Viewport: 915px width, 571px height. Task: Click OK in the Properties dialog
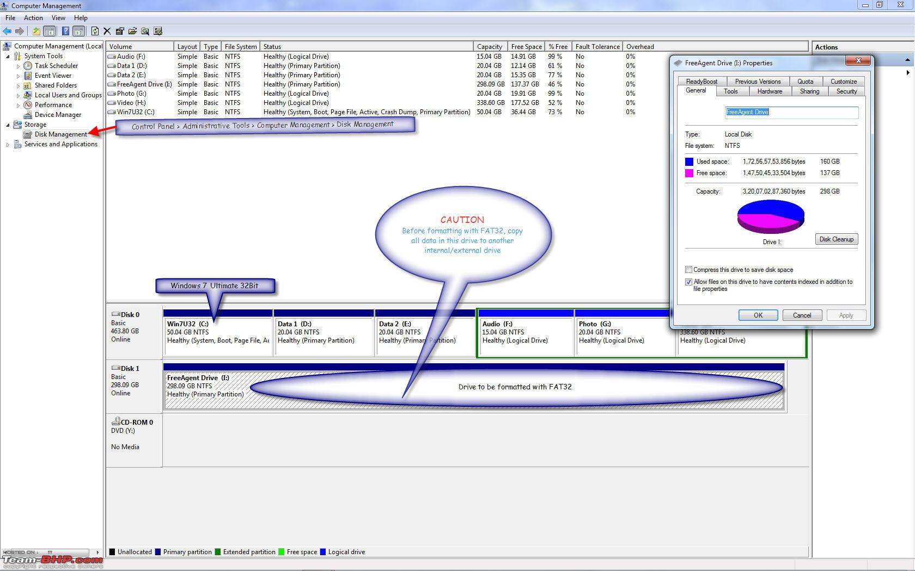click(758, 315)
